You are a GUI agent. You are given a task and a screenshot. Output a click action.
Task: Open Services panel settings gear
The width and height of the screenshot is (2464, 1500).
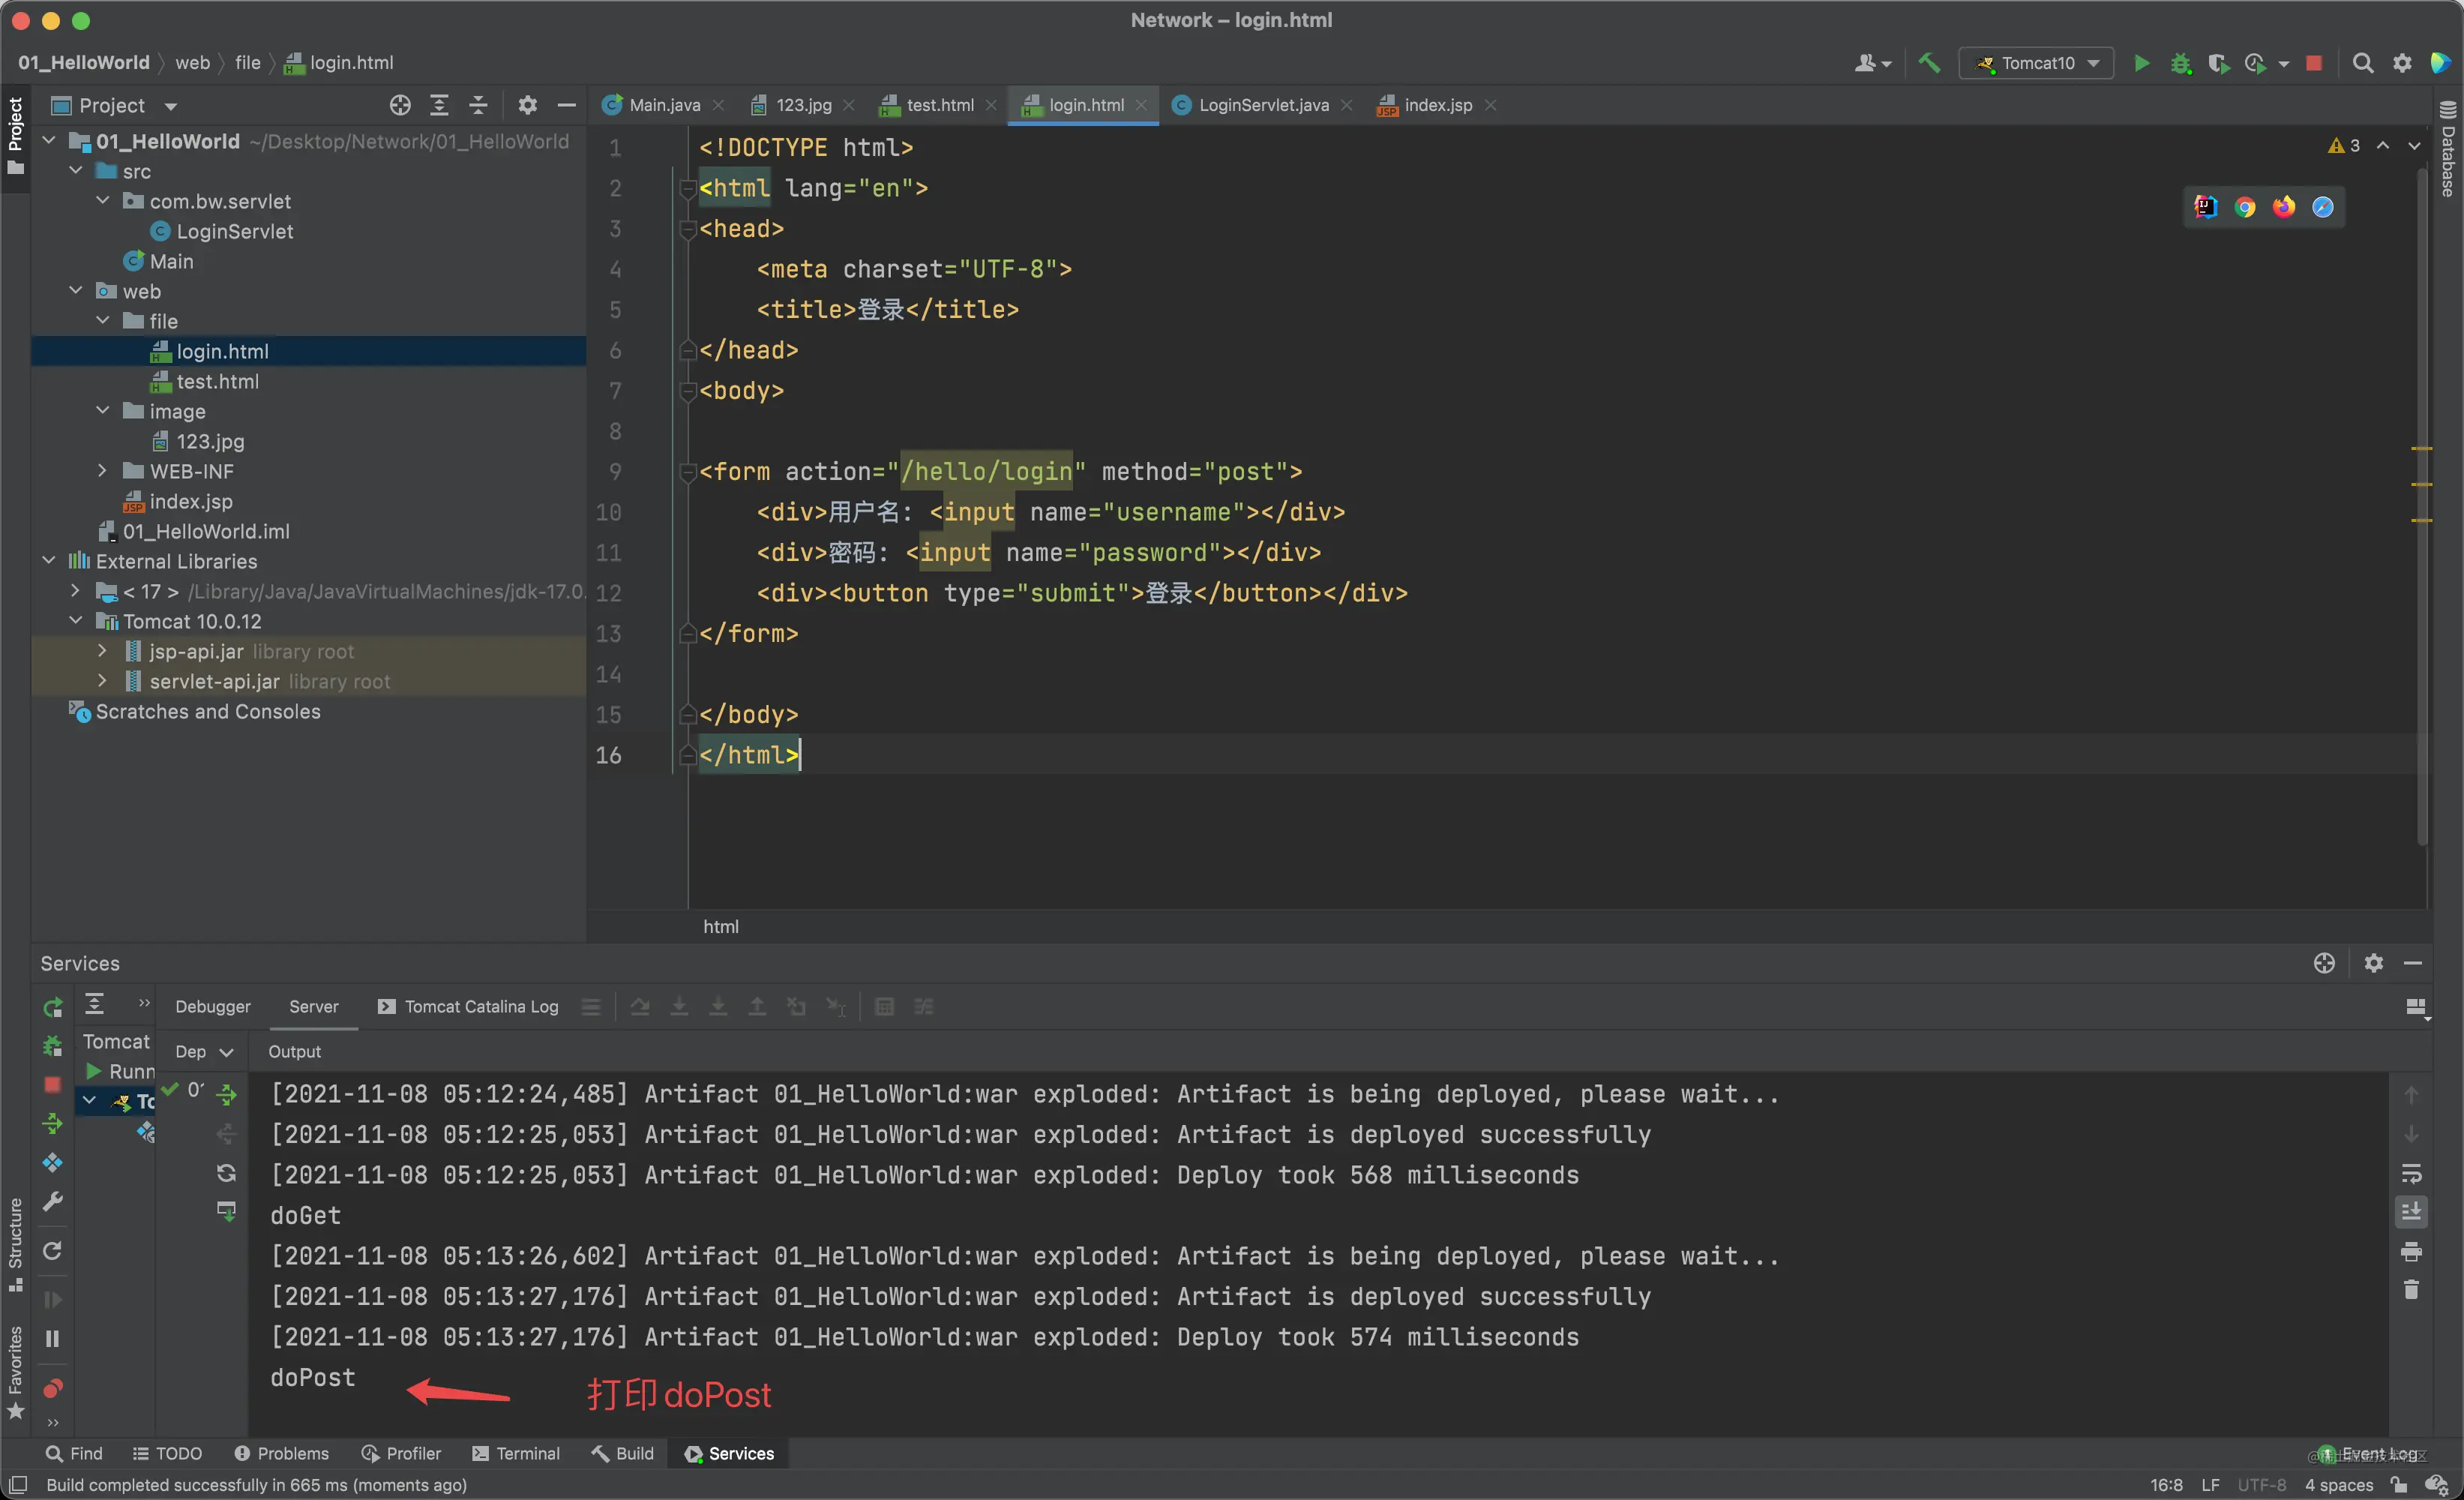(2373, 963)
